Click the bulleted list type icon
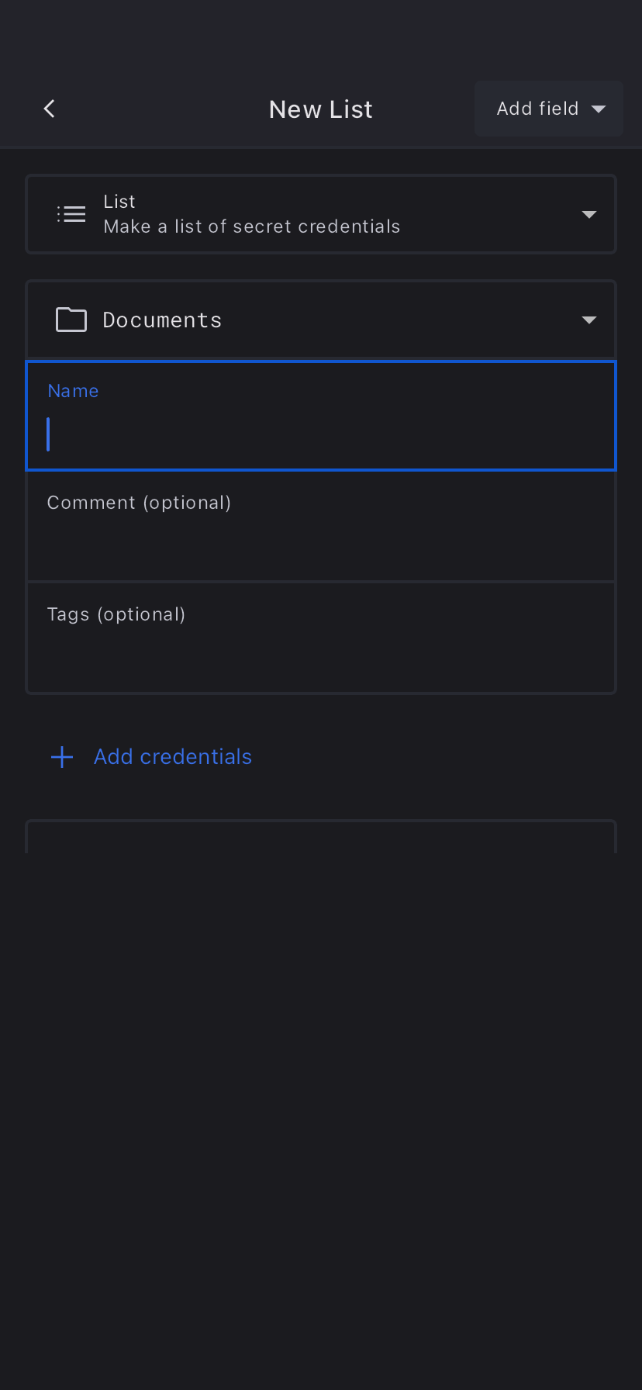Screen dimensions: 642x1390 pyautogui.click(x=71, y=214)
